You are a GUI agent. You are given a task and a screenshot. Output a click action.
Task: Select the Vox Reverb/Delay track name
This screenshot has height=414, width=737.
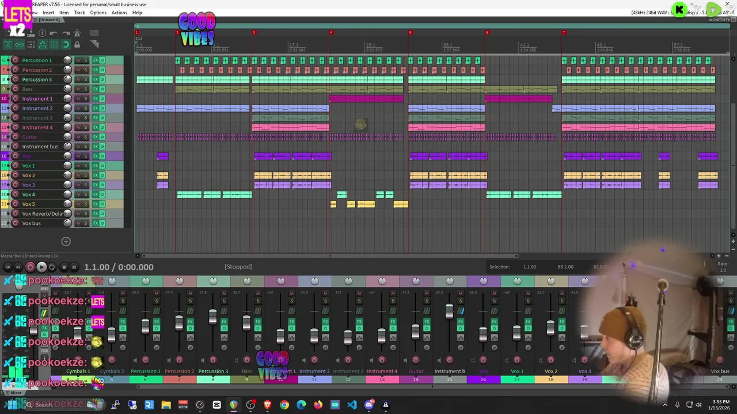point(42,214)
